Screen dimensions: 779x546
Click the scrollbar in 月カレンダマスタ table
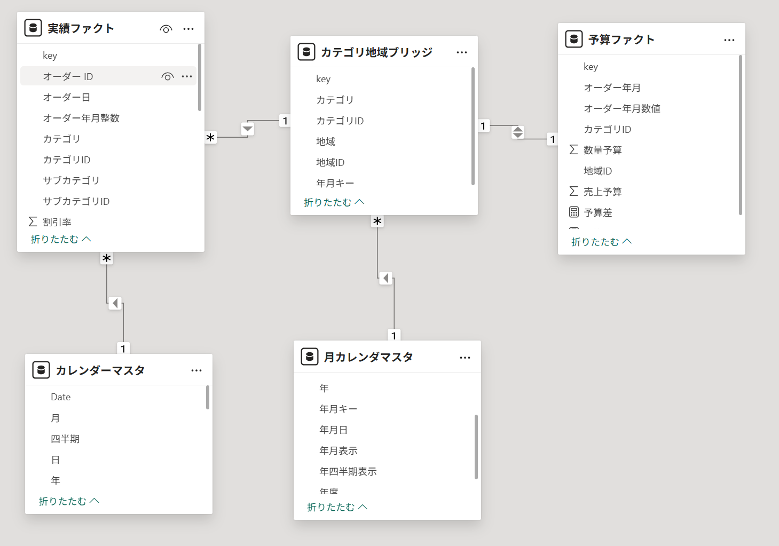(476, 447)
